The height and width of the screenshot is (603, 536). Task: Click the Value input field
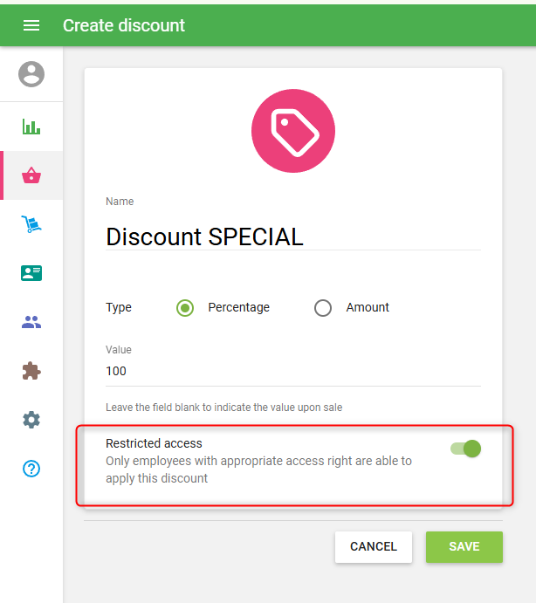(x=292, y=371)
